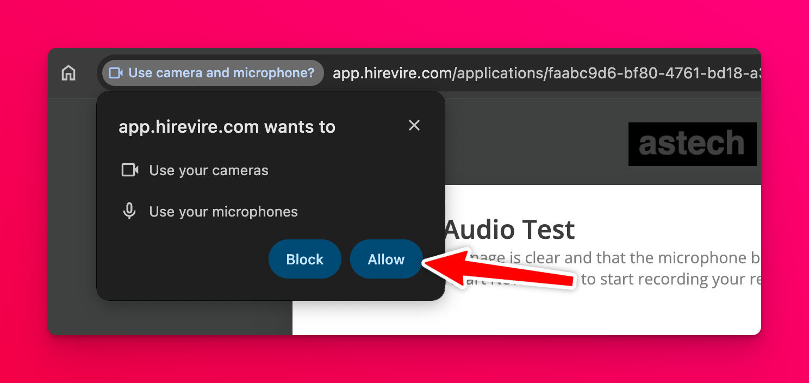This screenshot has height=383, width=809.
Task: Click the 'app.hirevire.com wants to' dialog title
Action: coord(227,127)
